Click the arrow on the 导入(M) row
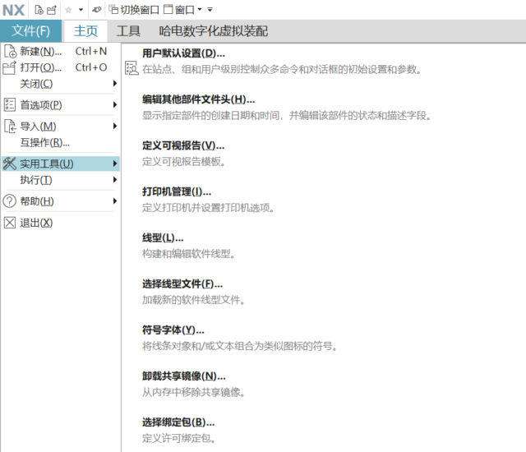 115,126
